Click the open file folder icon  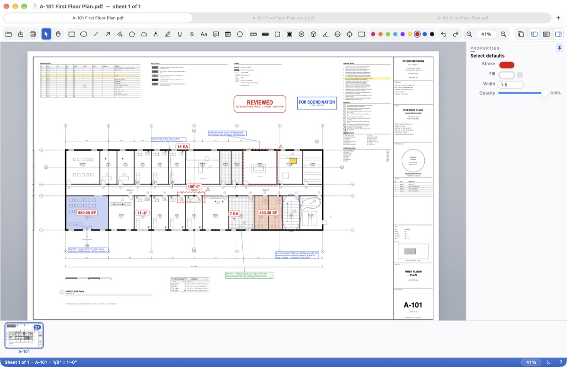point(9,34)
